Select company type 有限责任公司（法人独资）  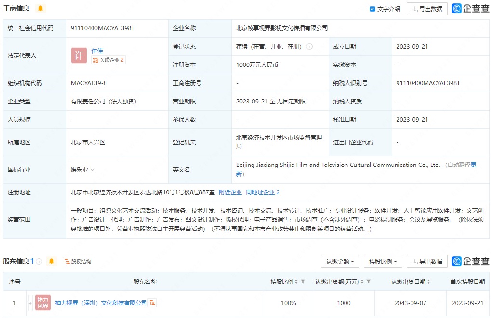click(103, 102)
